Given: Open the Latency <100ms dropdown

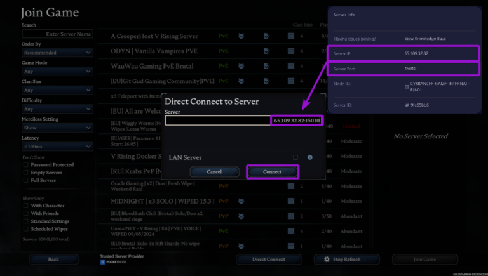Looking at the screenshot, I should 57,147.
